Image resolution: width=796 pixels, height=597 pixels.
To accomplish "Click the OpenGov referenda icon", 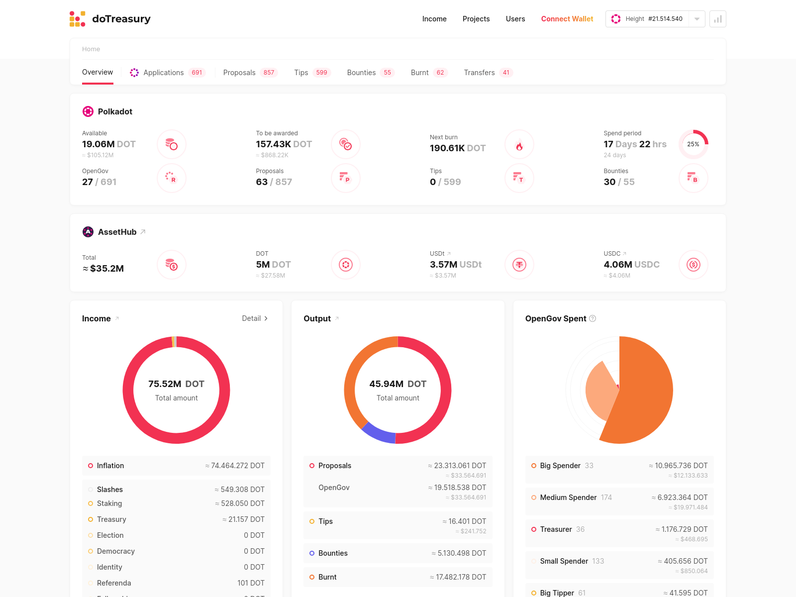I will point(172,178).
